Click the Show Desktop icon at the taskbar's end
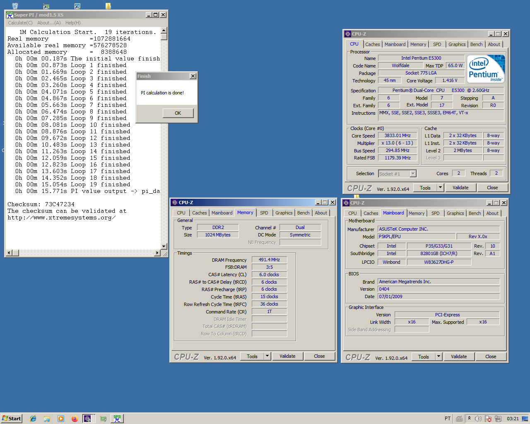Image resolution: width=530 pixels, height=424 pixels. 525,419
